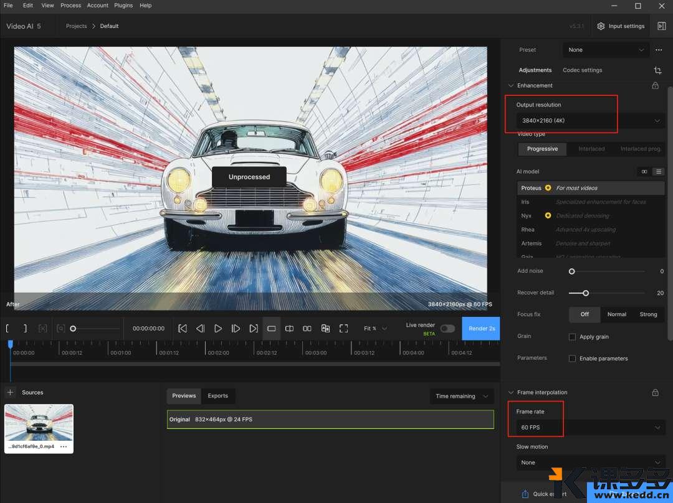Viewport: 673px width, 503px height.
Task: Open source clip more options dots
Action: pos(64,446)
